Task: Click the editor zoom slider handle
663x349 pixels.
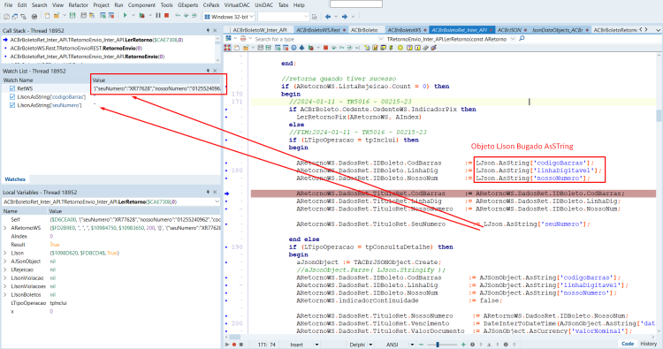Action: [438, 345]
